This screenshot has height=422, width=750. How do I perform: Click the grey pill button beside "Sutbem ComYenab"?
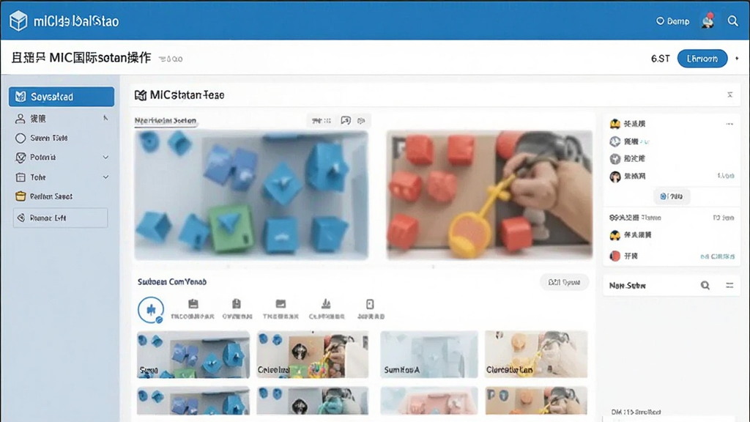pos(565,282)
